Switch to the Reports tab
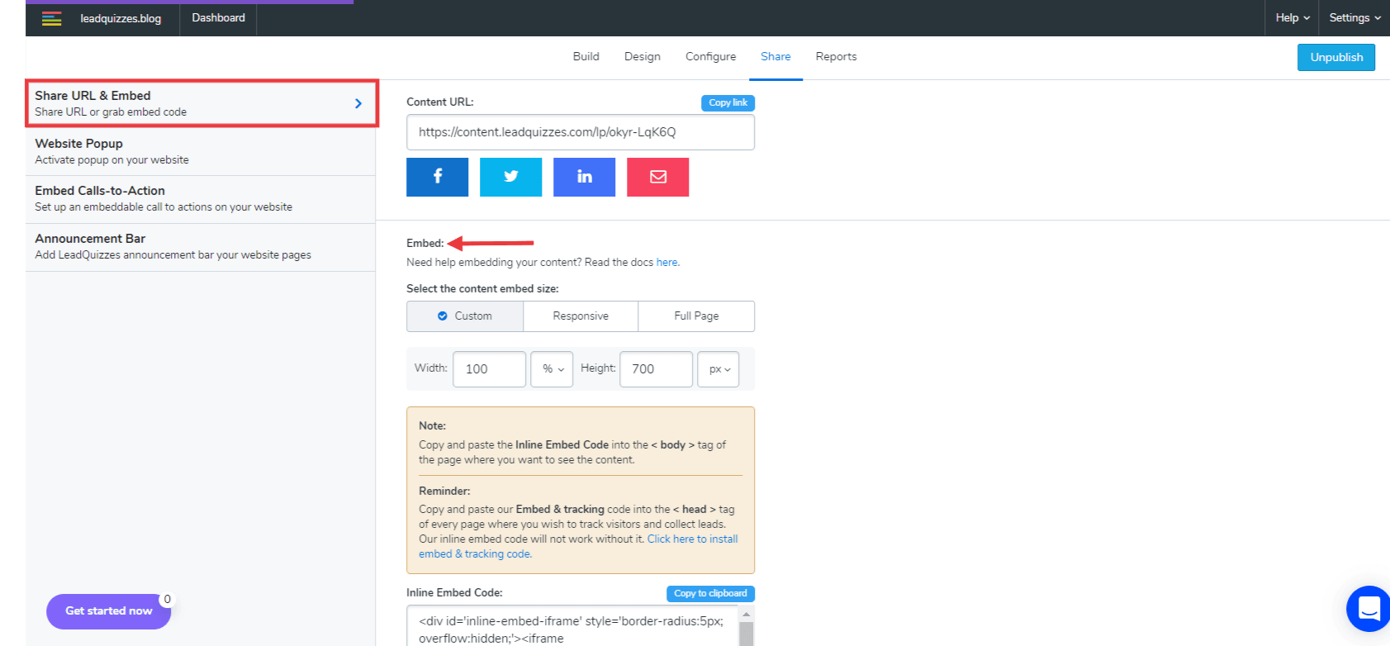Image resolution: width=1390 pixels, height=646 pixels. [836, 56]
